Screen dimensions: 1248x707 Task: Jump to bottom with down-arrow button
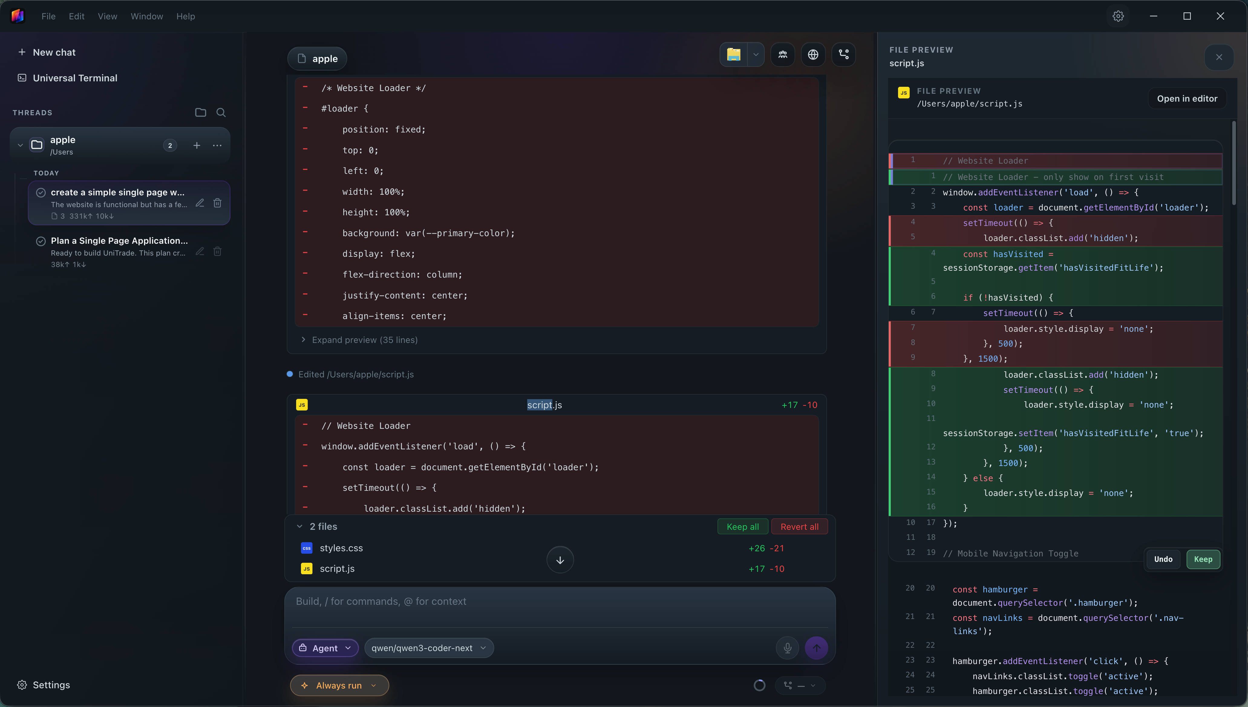[560, 560]
